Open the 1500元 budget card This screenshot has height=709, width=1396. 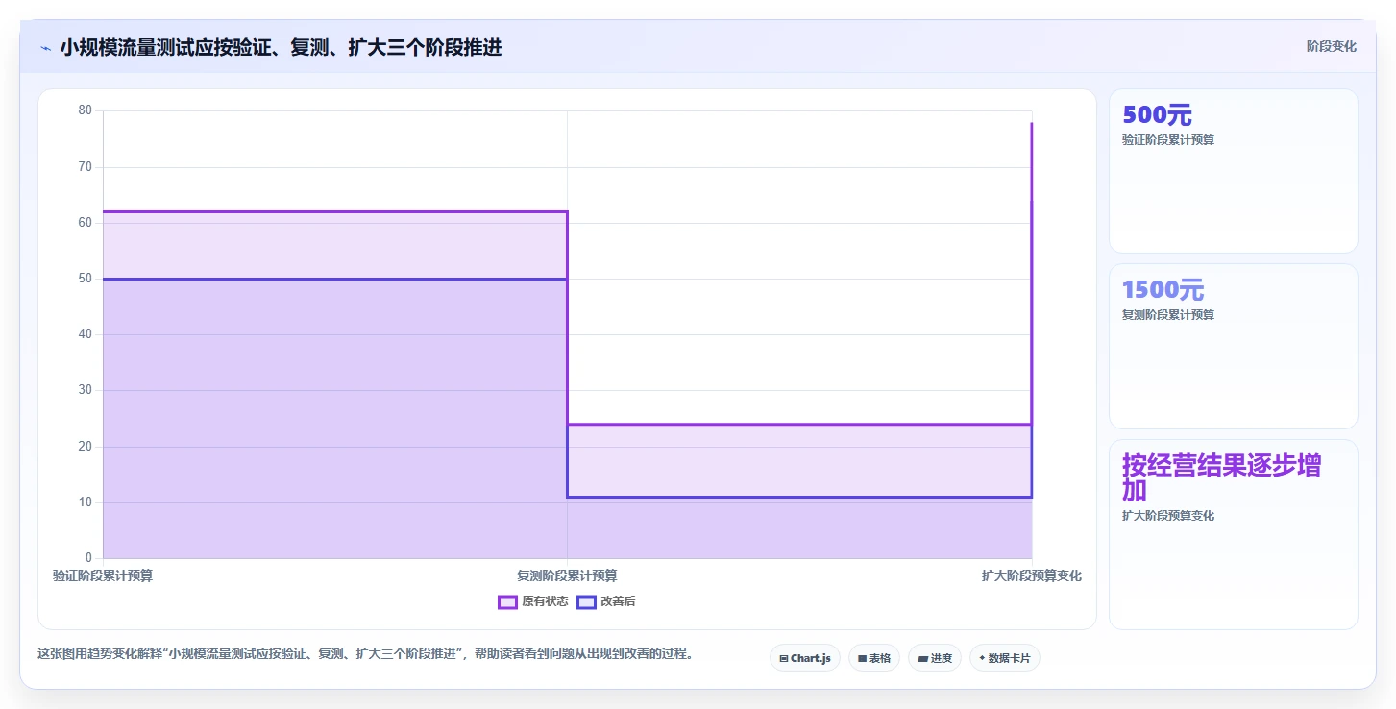tap(1234, 346)
